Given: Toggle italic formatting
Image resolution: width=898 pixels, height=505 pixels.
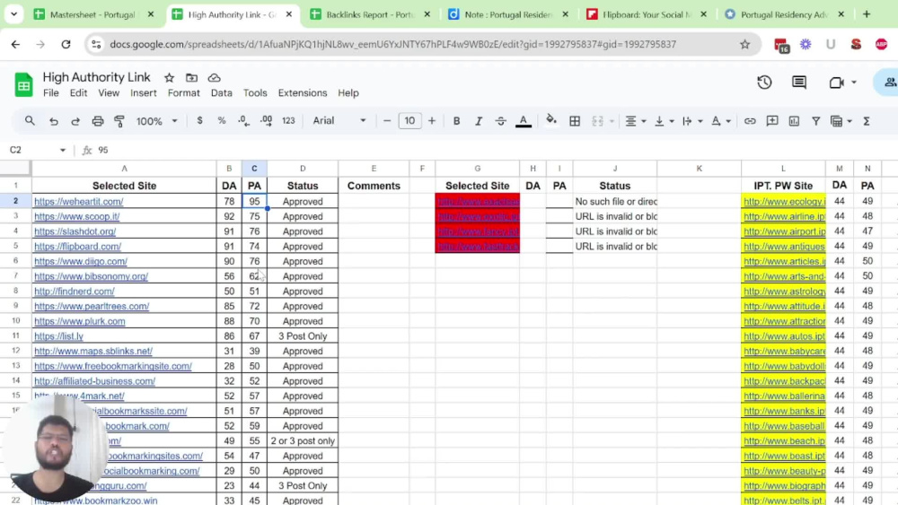Looking at the screenshot, I should [x=479, y=121].
